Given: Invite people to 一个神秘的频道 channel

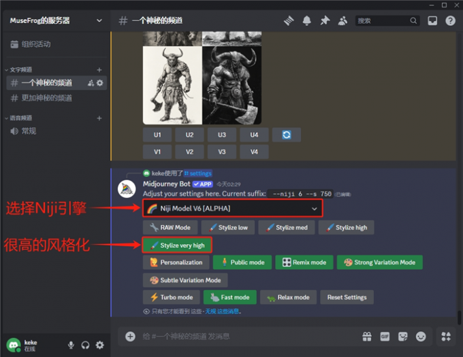Looking at the screenshot, I should (91, 83).
